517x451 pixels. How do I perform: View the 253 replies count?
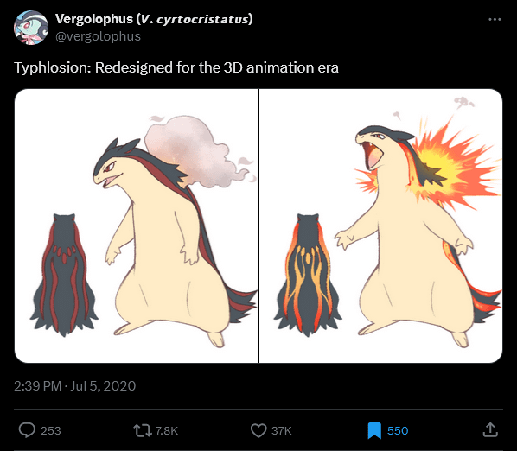coord(51,430)
